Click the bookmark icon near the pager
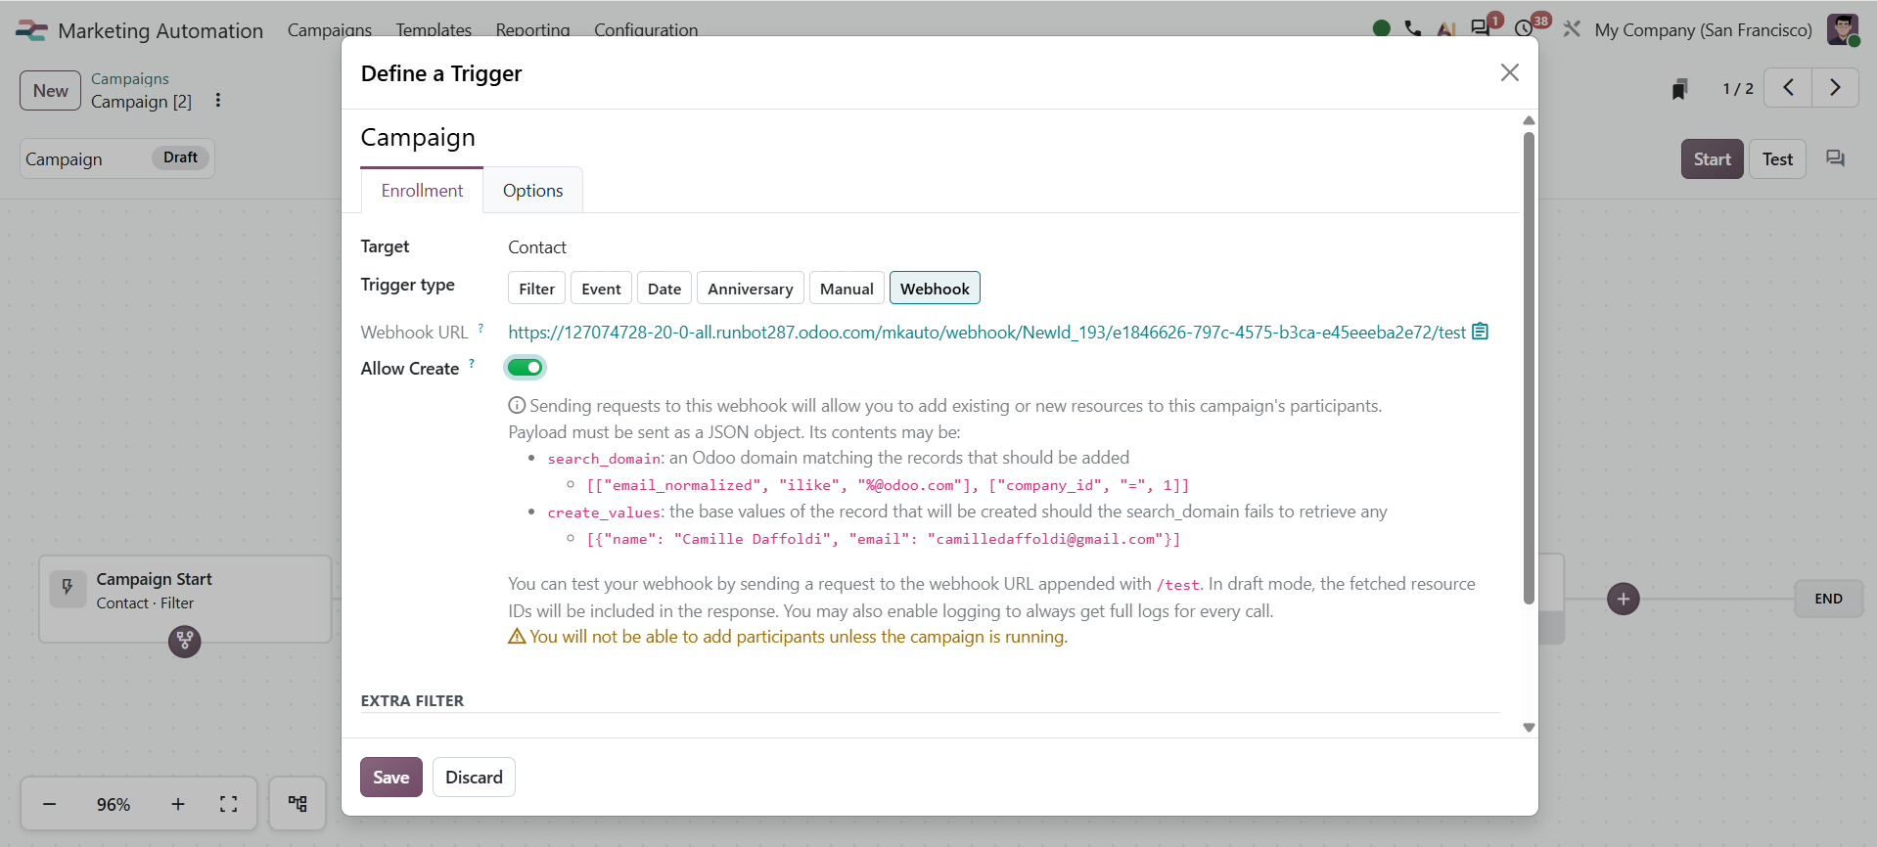The image size is (1877, 847). pyautogui.click(x=1679, y=89)
